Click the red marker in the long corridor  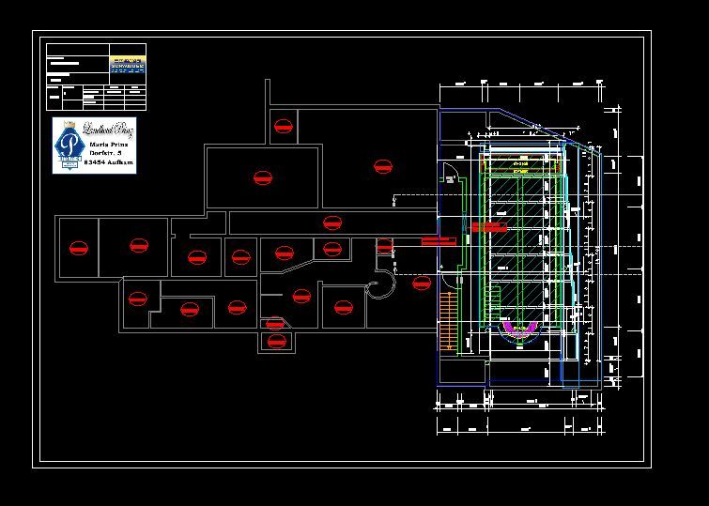[x=331, y=222]
